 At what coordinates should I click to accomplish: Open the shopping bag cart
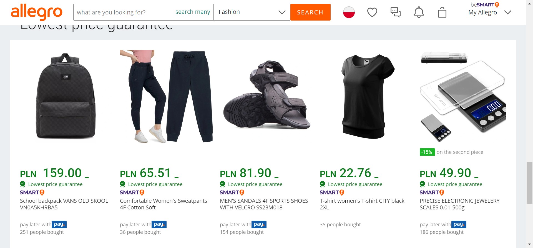[442, 12]
